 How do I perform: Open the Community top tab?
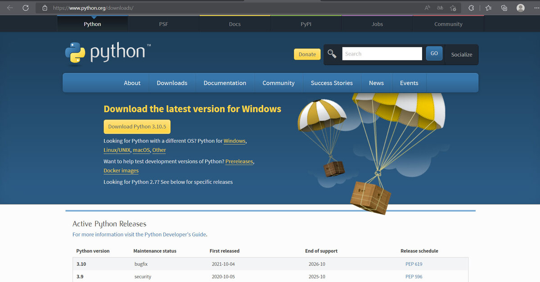click(x=448, y=24)
